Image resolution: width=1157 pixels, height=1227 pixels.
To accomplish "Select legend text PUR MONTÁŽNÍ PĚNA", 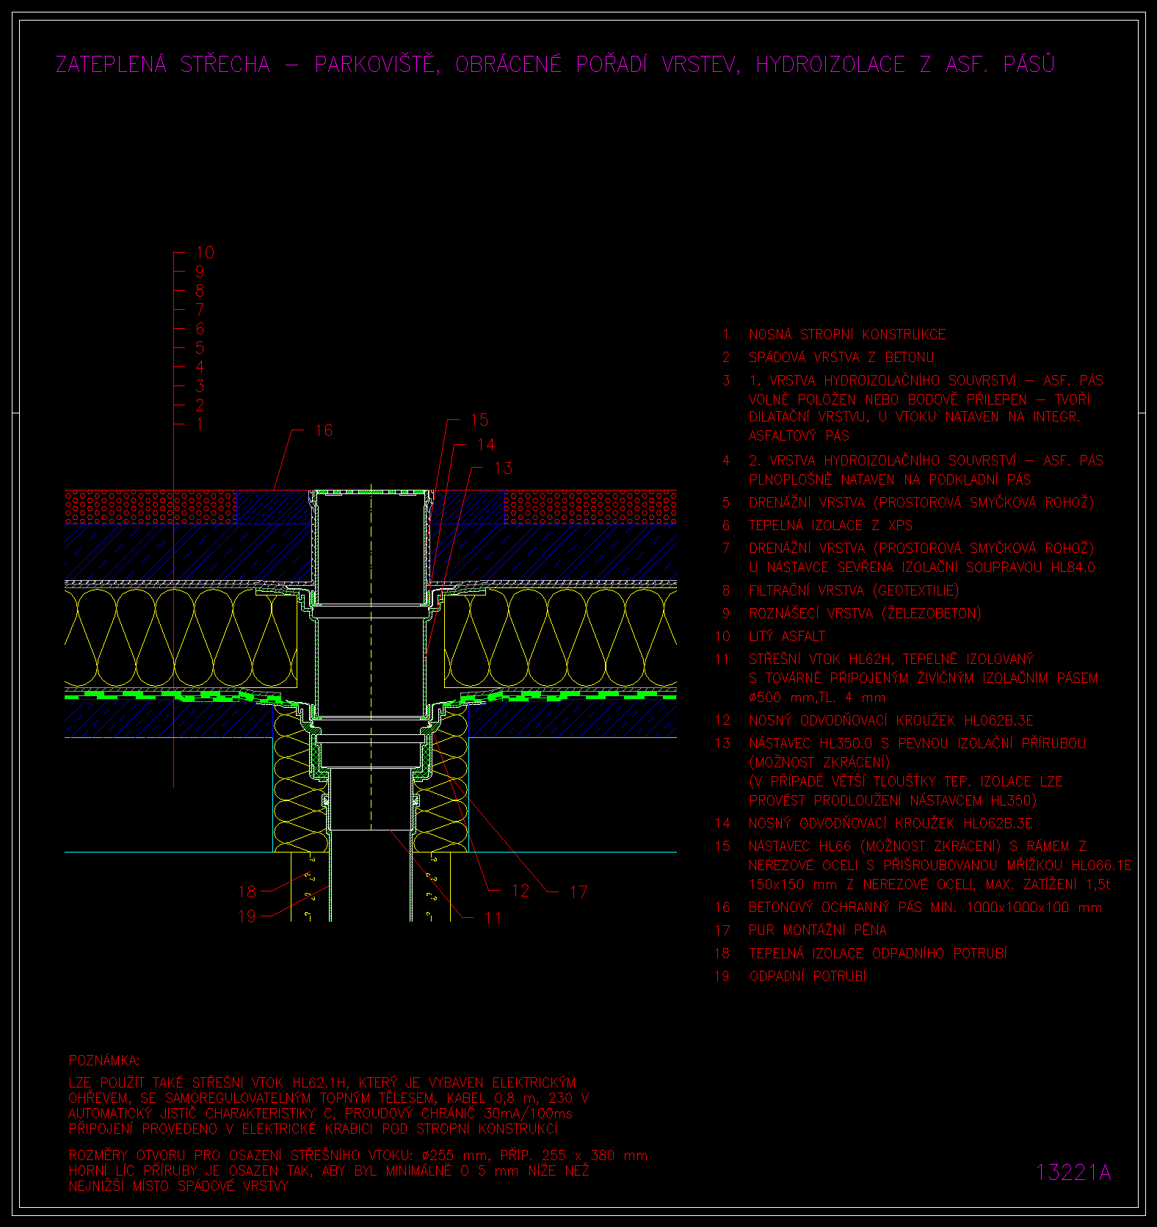I will [x=817, y=930].
